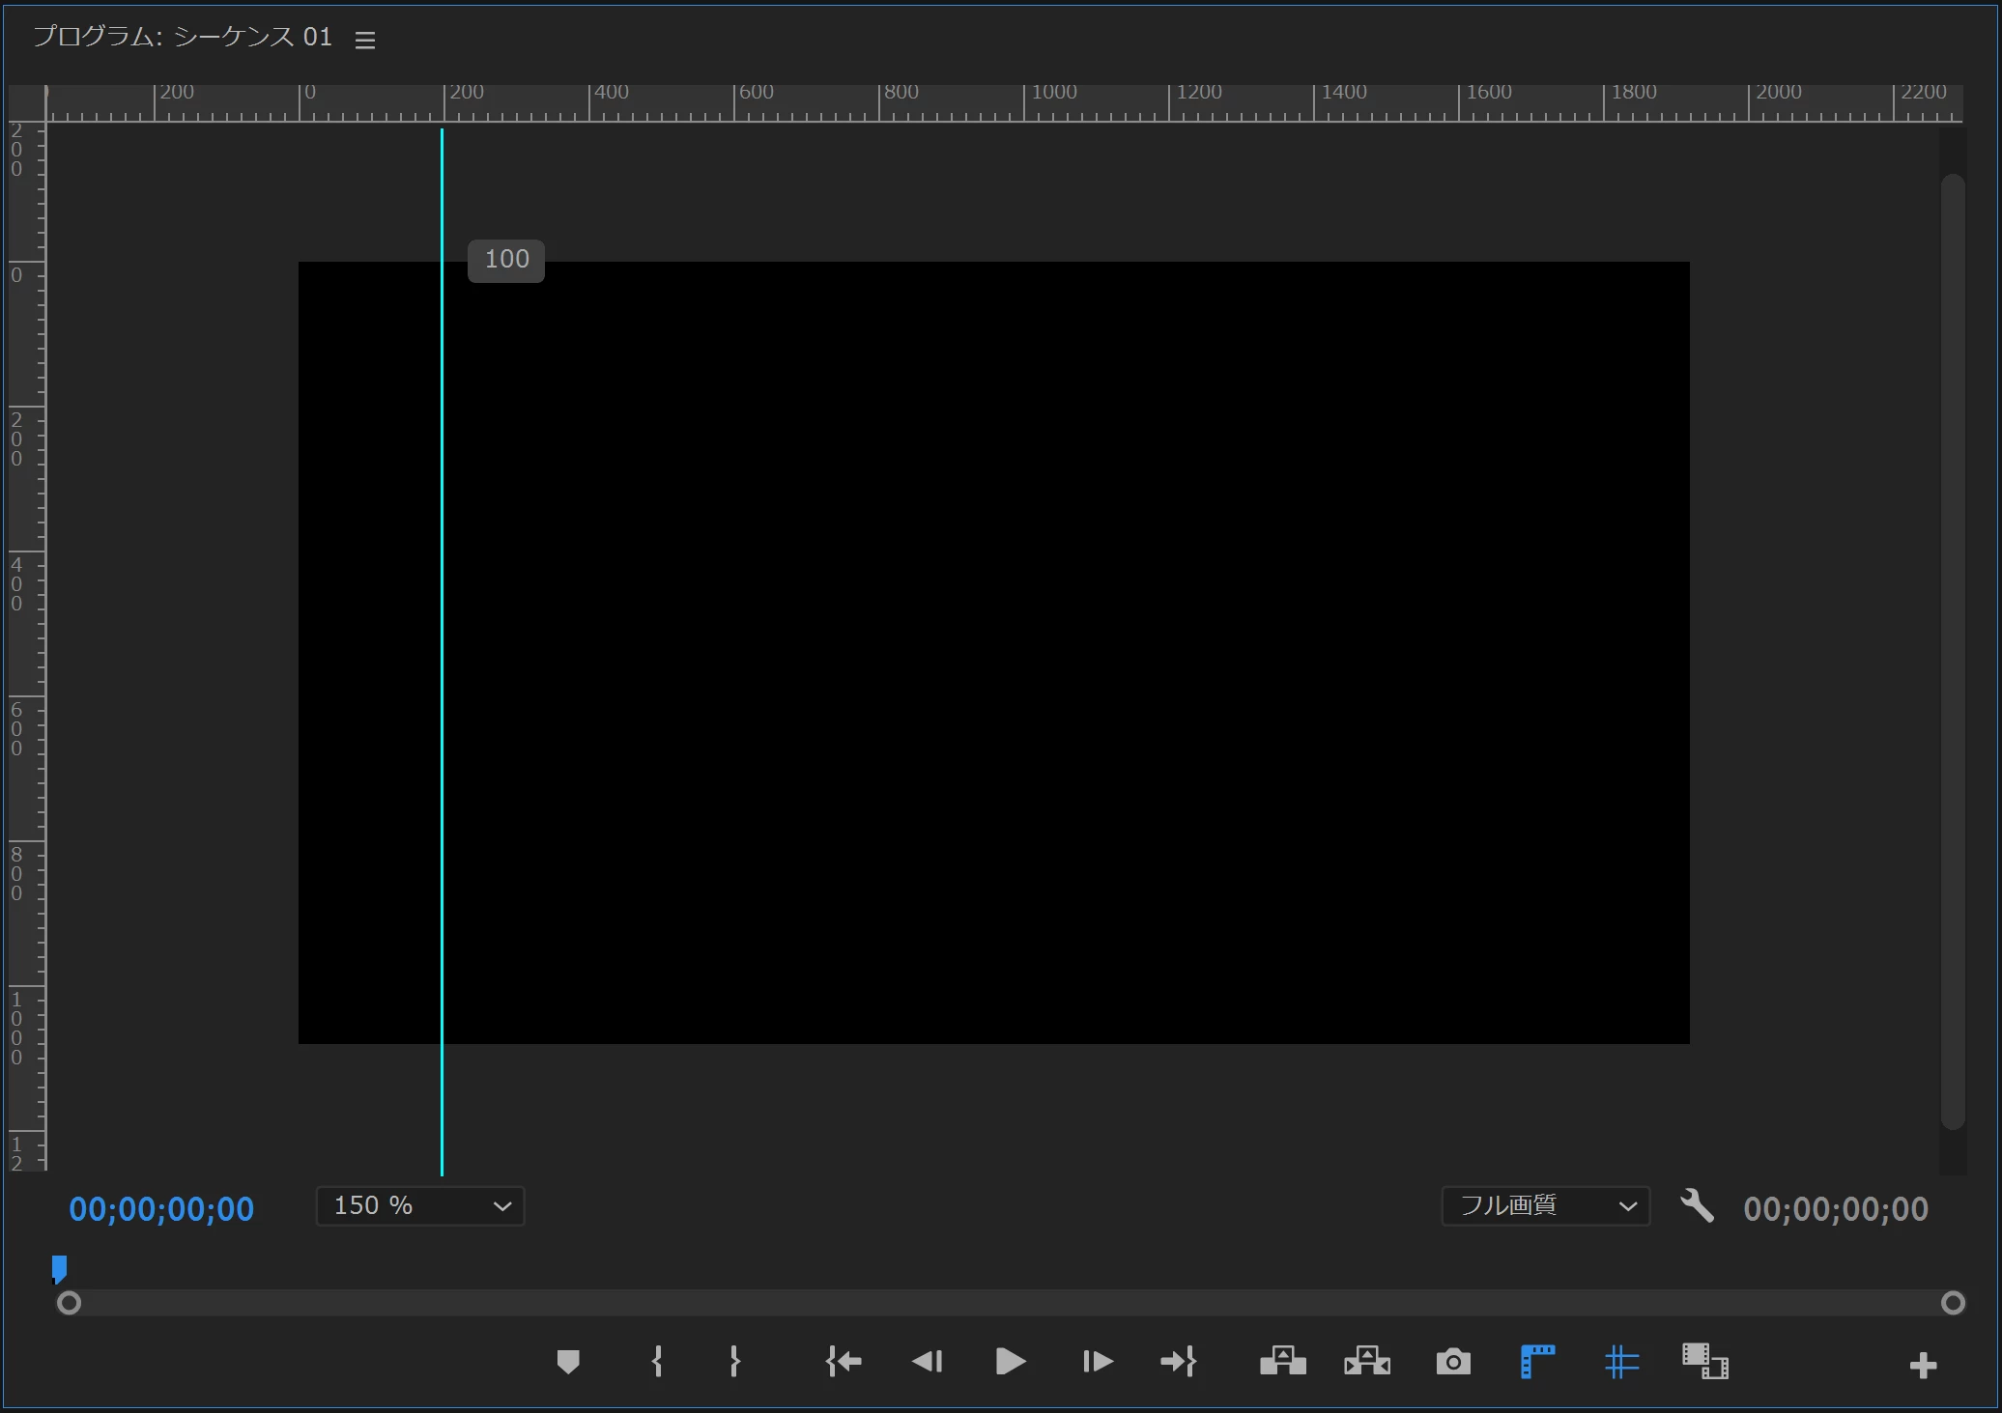Toggle the Comparison View button

pyautogui.click(x=1704, y=1362)
